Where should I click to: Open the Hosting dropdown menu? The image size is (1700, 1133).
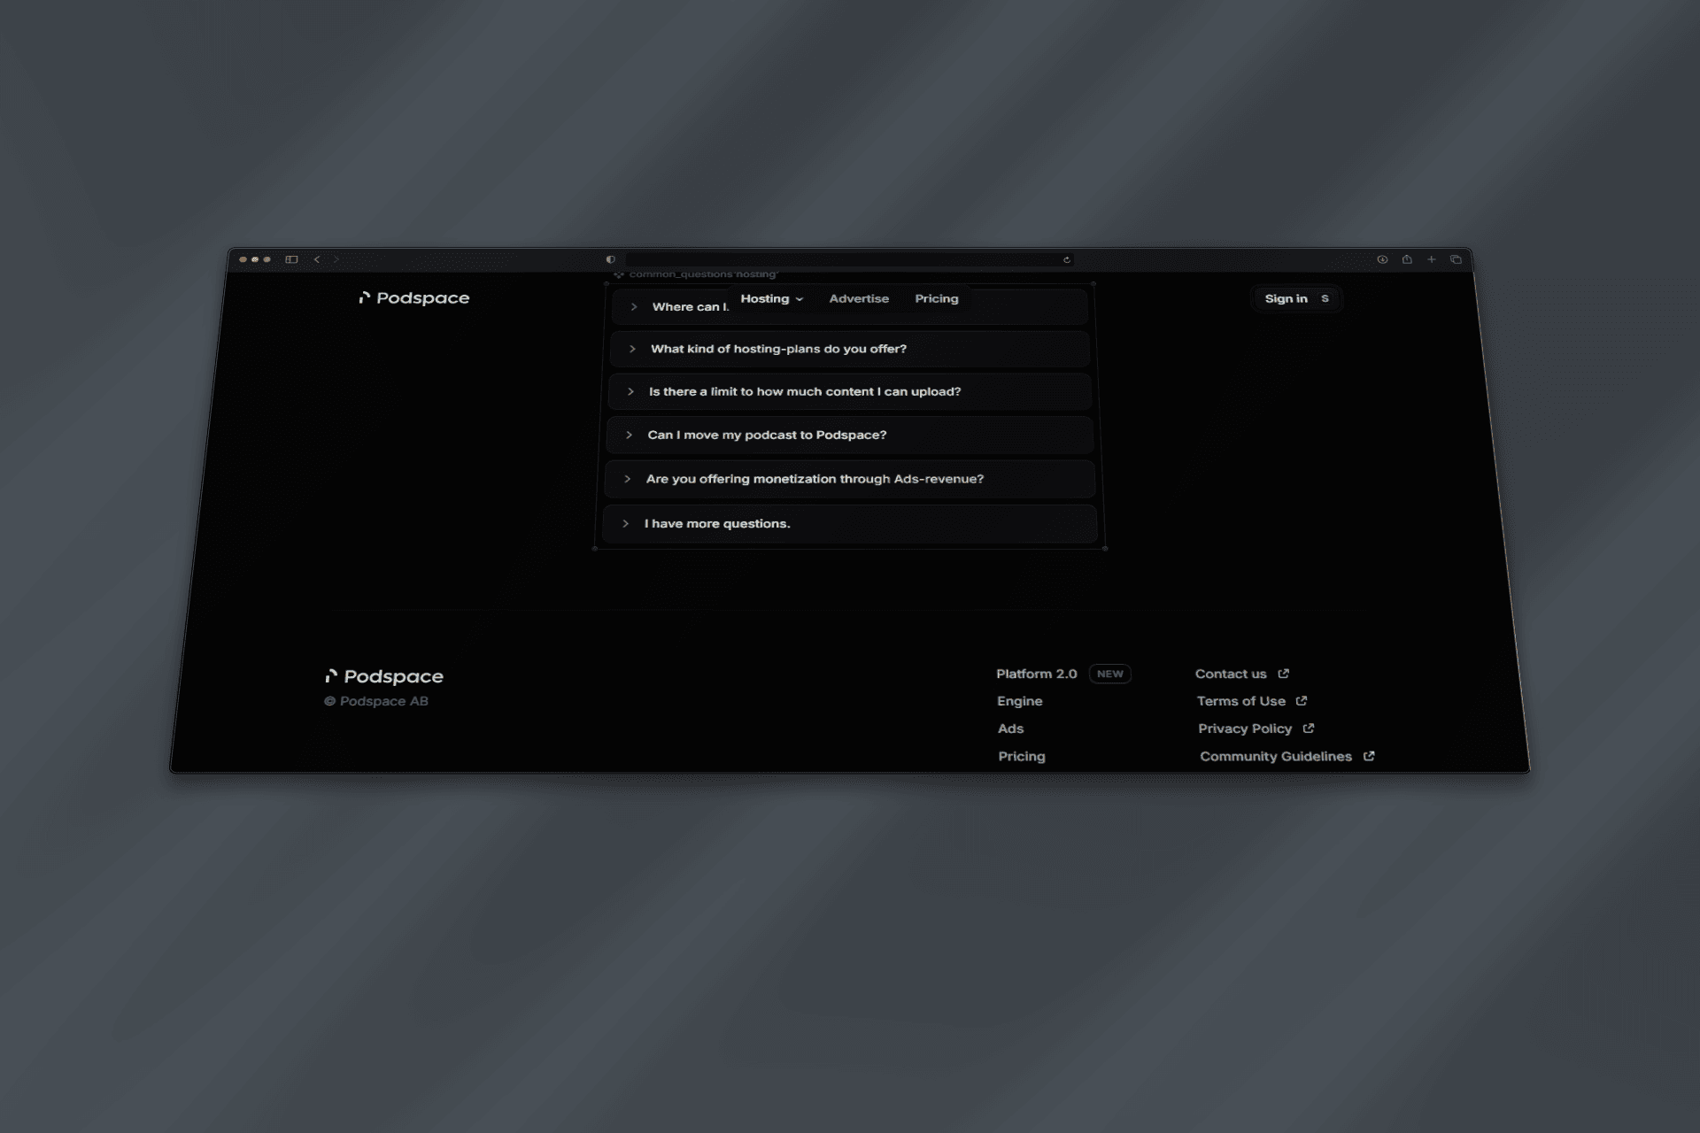pos(771,299)
